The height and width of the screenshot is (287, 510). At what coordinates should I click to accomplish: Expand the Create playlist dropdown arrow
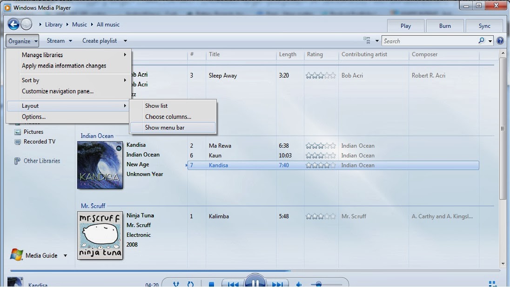(x=125, y=41)
